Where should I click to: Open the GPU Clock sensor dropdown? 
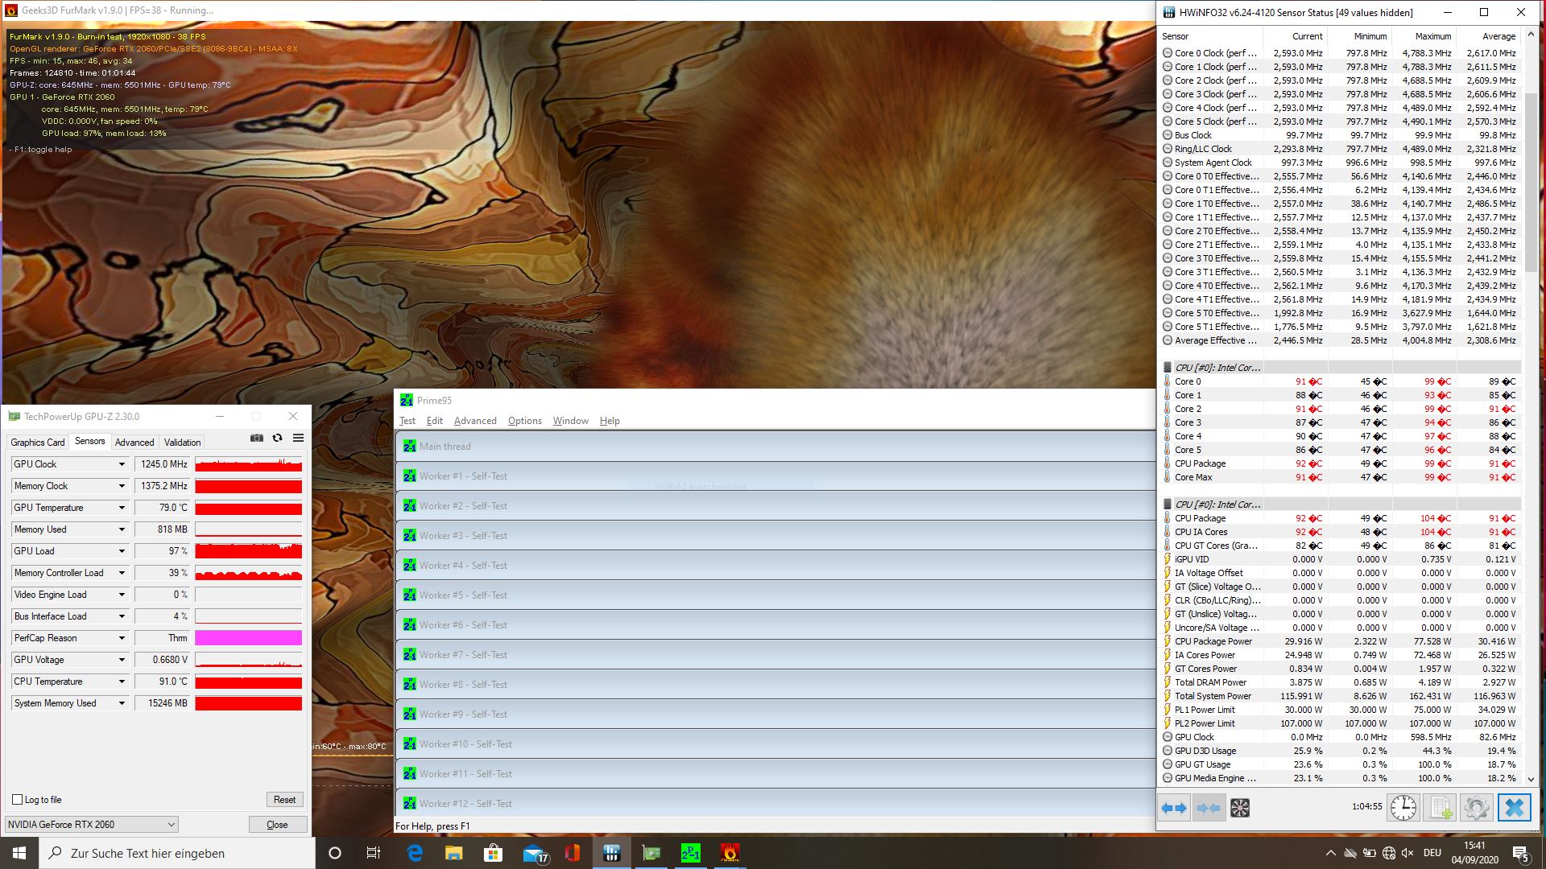[122, 464]
